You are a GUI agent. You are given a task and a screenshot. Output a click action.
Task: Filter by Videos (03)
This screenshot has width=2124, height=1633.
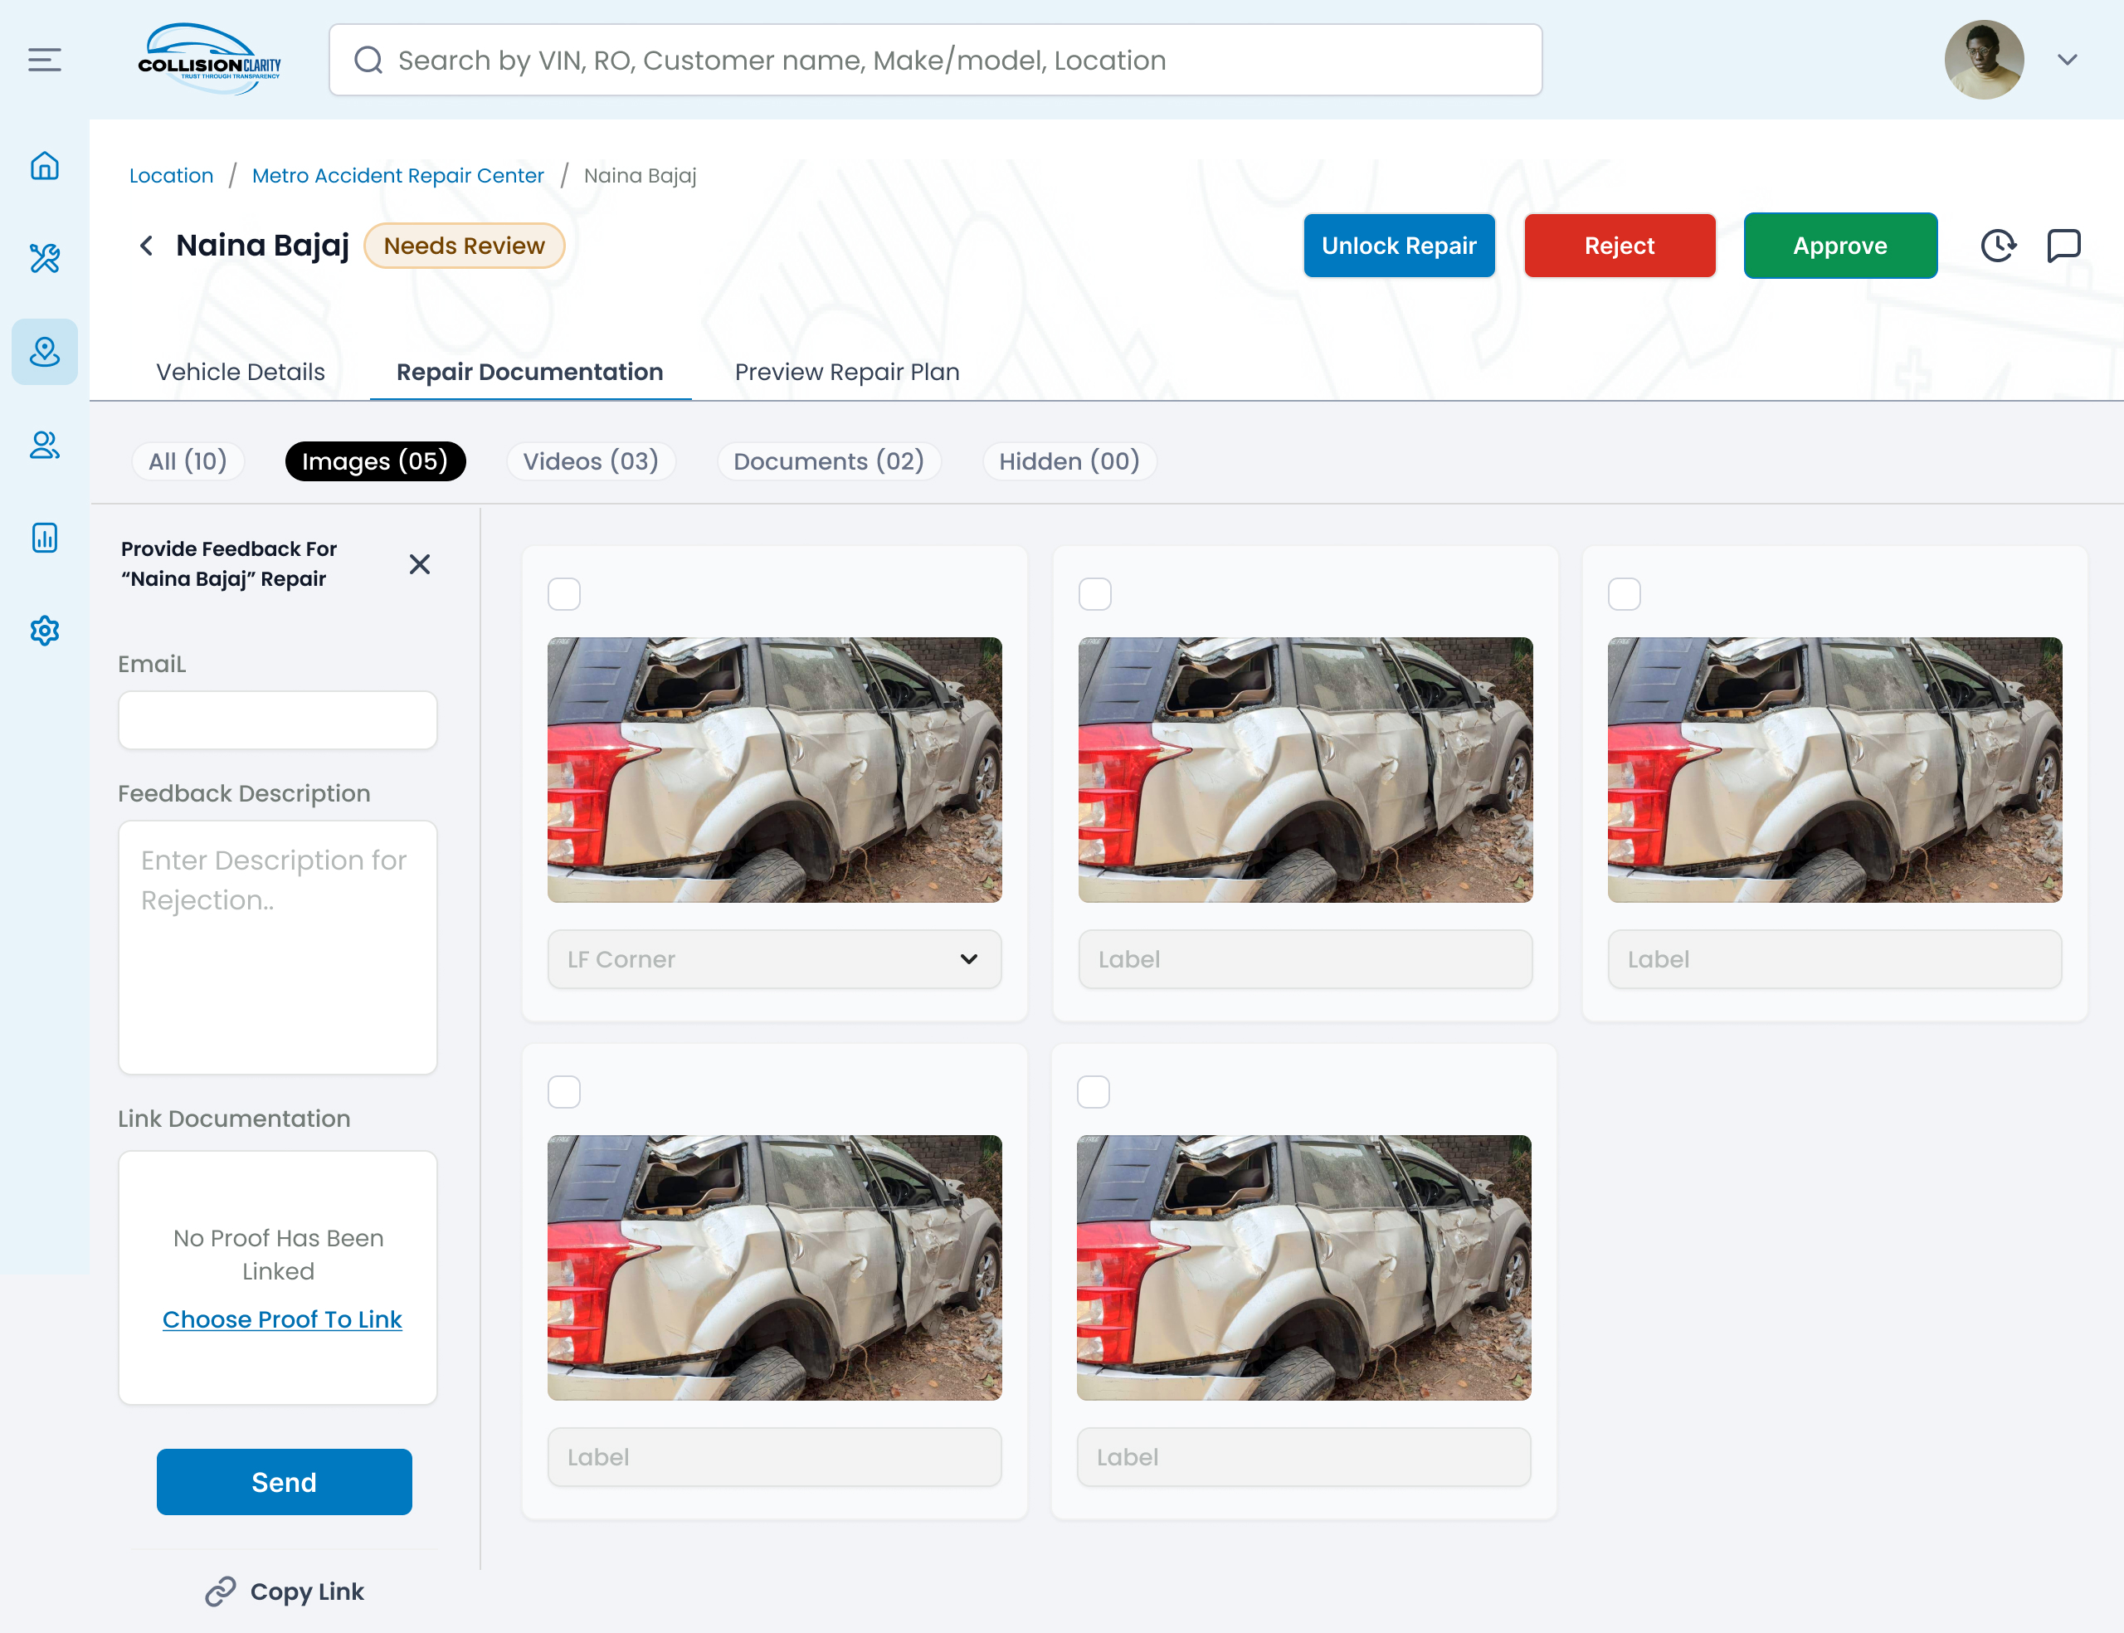[591, 461]
